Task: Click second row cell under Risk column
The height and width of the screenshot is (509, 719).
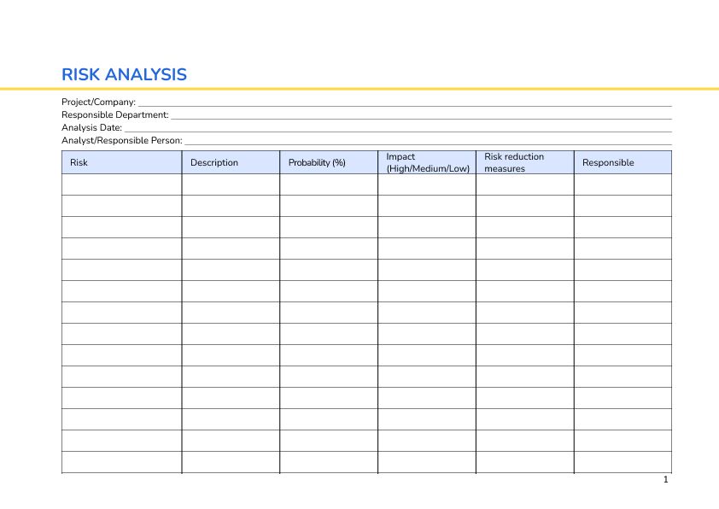Action: tap(121, 206)
